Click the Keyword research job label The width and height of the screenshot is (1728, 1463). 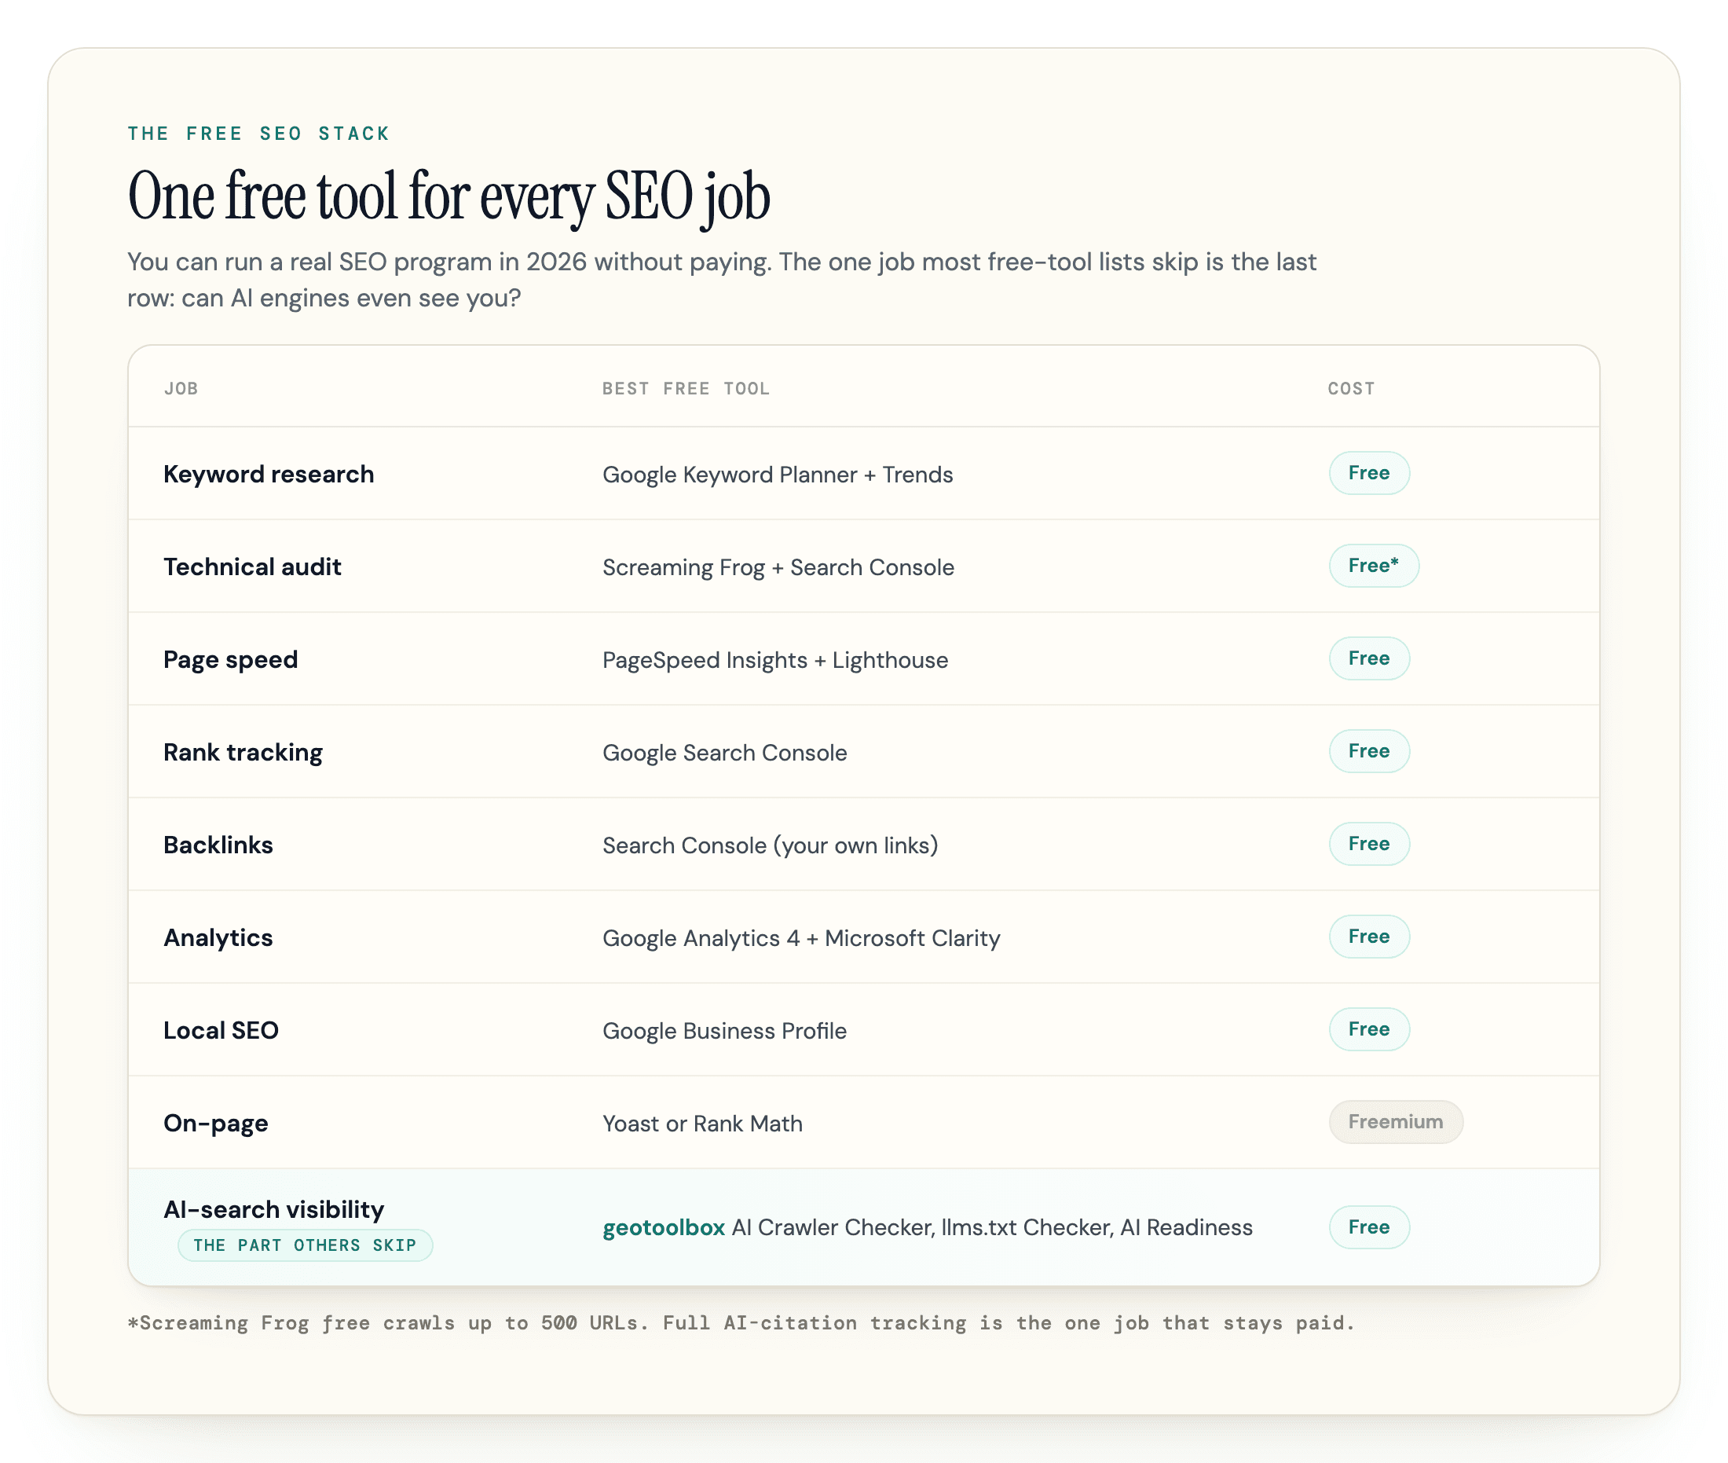(269, 475)
